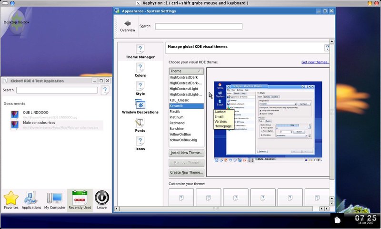
Task: Click the Appearance window title icon
Action: [x=117, y=10]
